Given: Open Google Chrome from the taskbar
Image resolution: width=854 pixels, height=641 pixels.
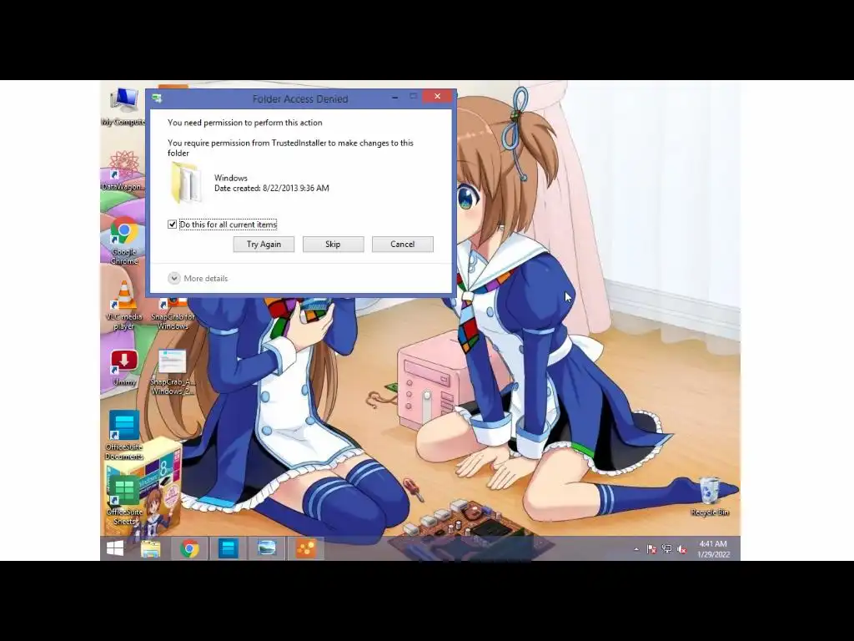Looking at the screenshot, I should click(189, 549).
